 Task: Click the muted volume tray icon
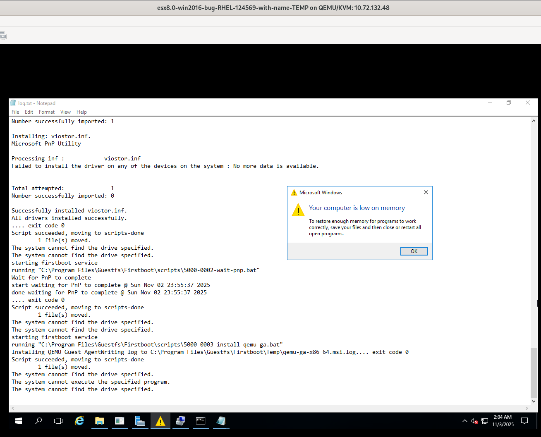[475, 421]
